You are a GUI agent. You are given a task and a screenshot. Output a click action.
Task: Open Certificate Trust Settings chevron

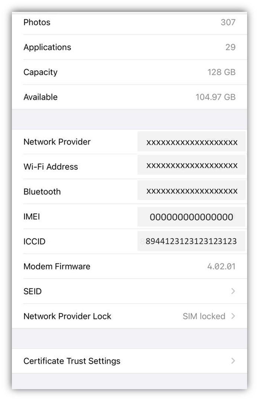click(x=233, y=361)
